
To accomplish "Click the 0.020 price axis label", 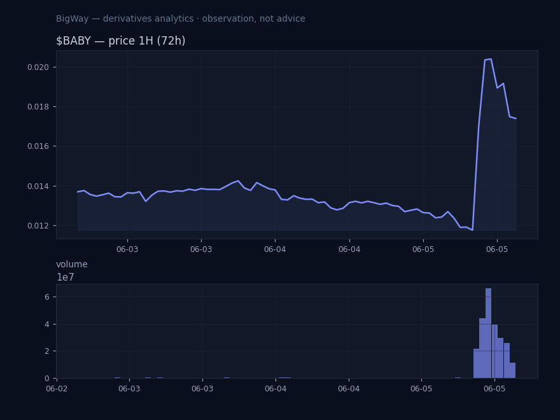I will (x=38, y=67).
